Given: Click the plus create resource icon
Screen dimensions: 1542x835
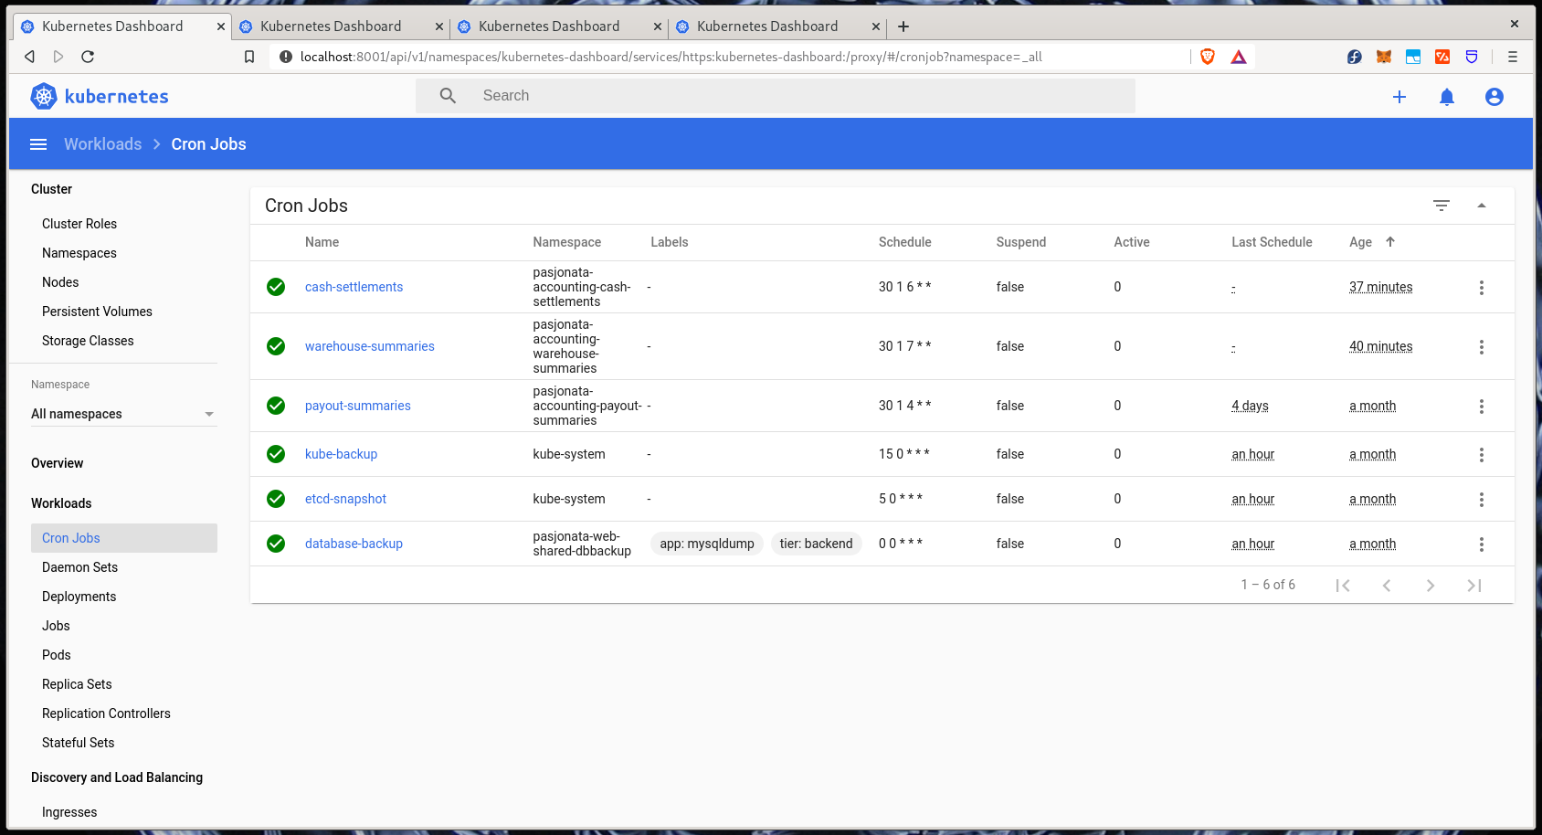Looking at the screenshot, I should click(x=1399, y=97).
